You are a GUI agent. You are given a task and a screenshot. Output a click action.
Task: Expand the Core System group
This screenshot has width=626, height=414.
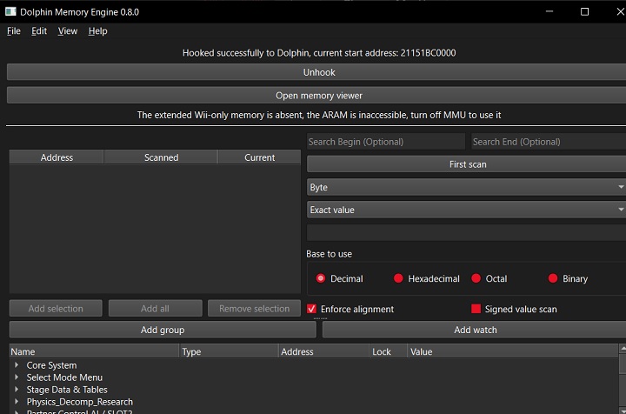pos(17,365)
